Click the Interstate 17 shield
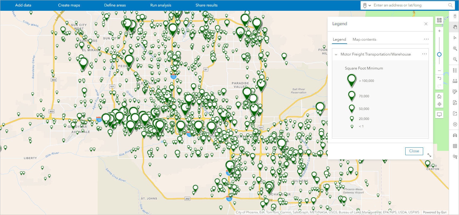 click(x=173, y=77)
